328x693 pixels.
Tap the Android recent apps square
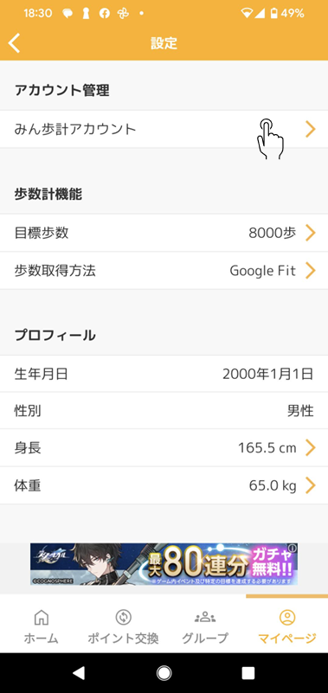[x=248, y=673]
